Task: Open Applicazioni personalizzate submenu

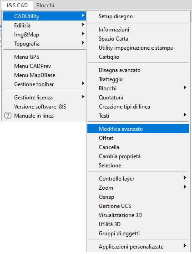Action: [x=138, y=247]
